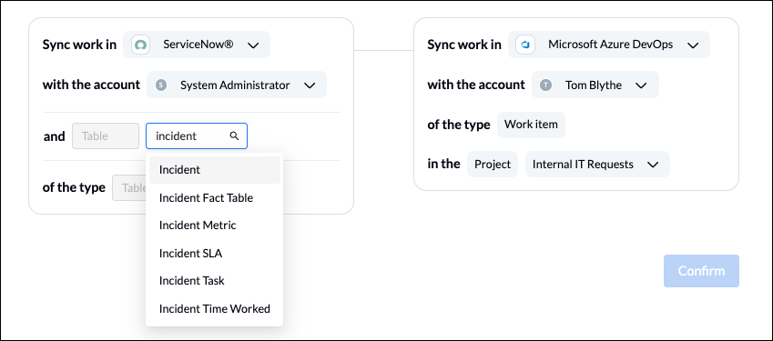Click the Tom Blythe avatar icon
The image size is (773, 341).
(545, 85)
